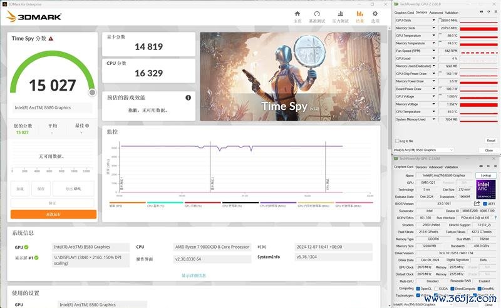Toggle the DirectML checkbox

click(480, 289)
